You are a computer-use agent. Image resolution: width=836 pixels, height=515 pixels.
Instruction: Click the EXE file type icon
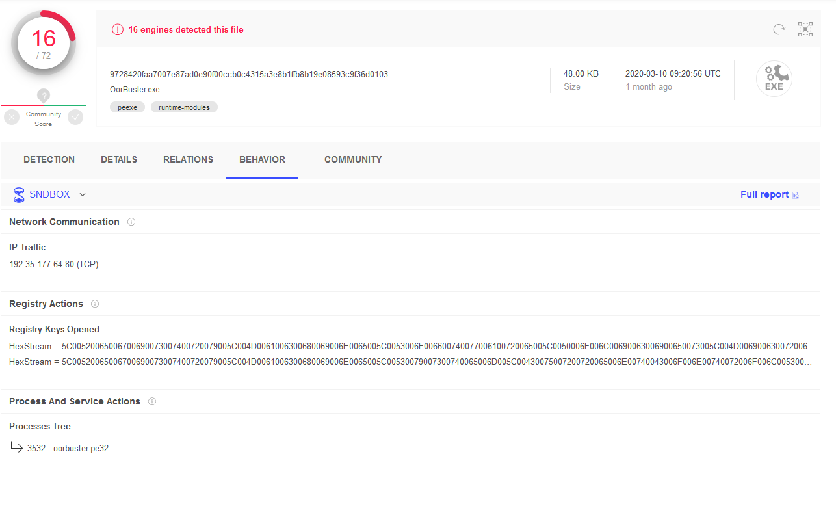pos(774,79)
